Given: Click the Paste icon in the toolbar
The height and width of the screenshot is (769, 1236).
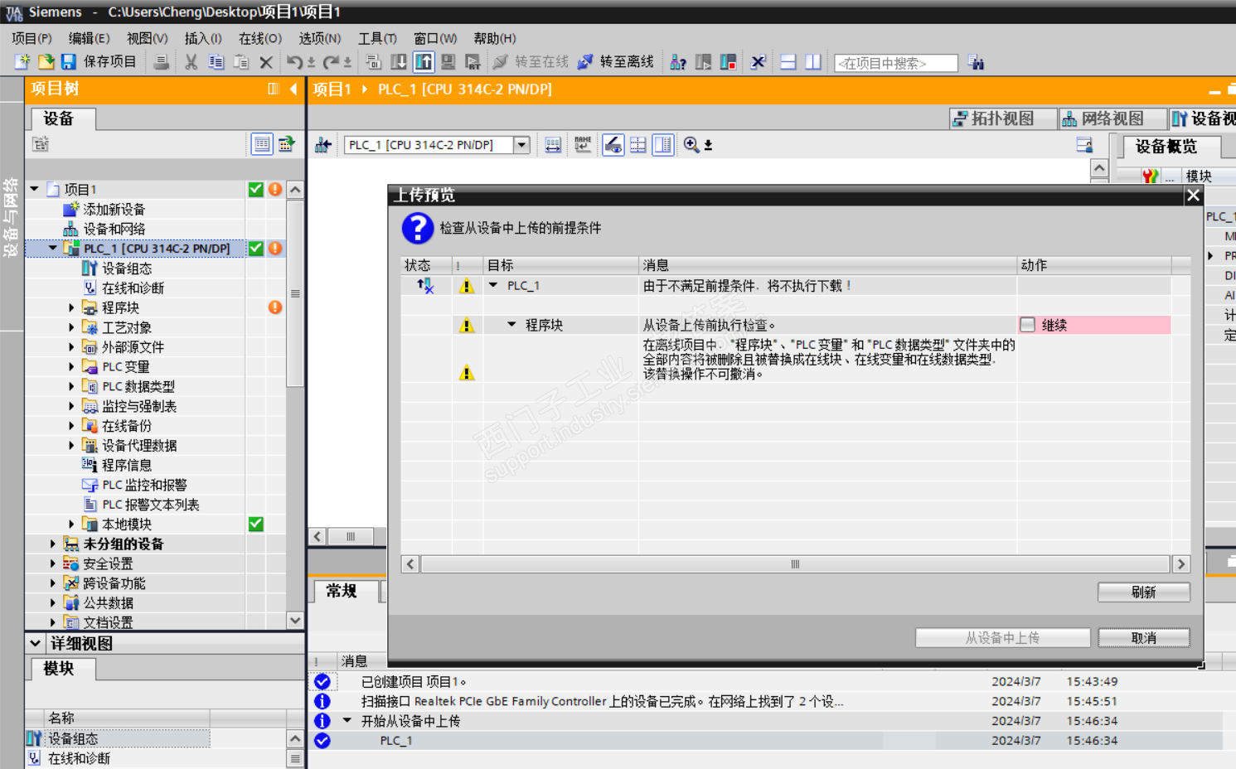Looking at the screenshot, I should point(241,62).
